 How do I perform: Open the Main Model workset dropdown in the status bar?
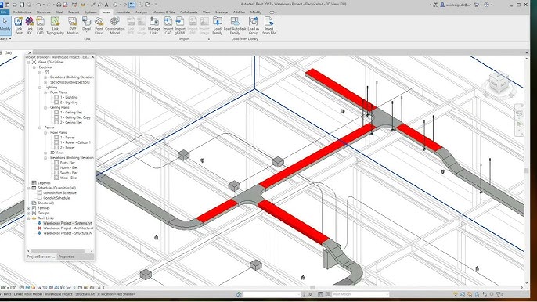tap(360, 294)
